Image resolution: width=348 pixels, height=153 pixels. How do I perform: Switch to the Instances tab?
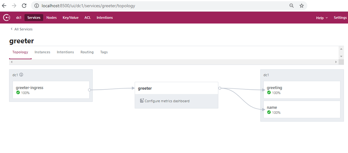[42, 52]
